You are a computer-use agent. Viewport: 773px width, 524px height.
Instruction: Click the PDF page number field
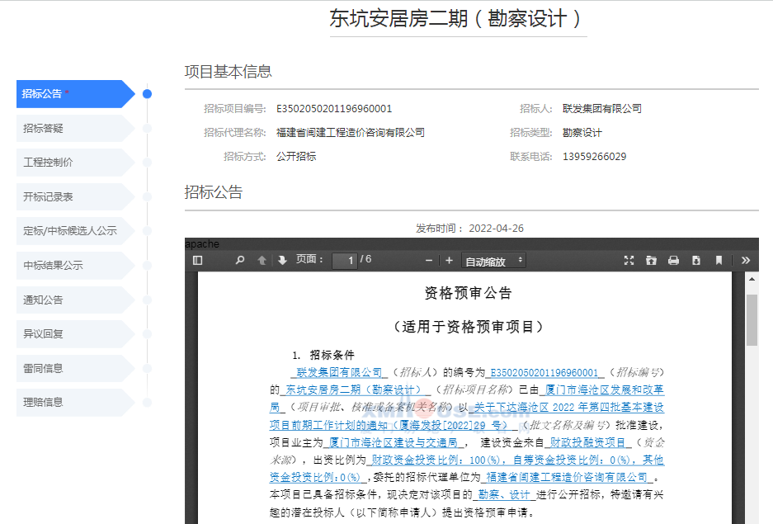pos(344,261)
